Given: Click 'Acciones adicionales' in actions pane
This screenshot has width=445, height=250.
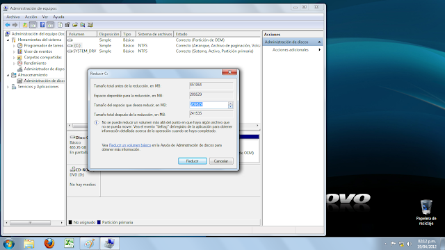Looking at the screenshot, I should (291, 50).
